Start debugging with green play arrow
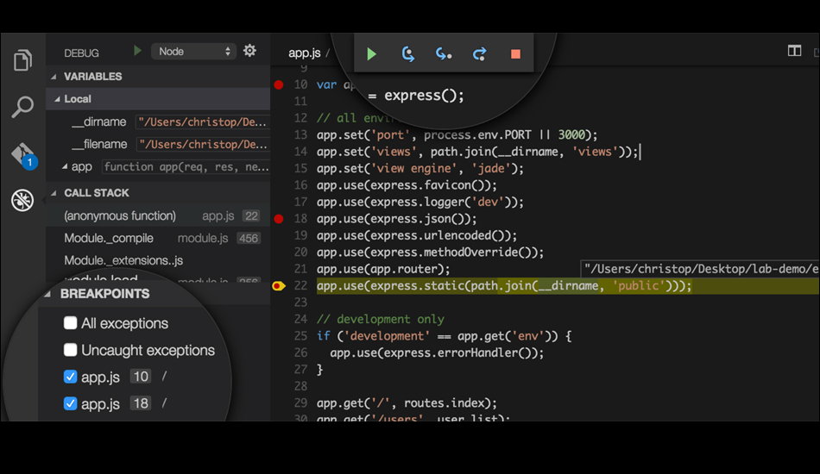The height and width of the screenshot is (474, 820). (137, 51)
